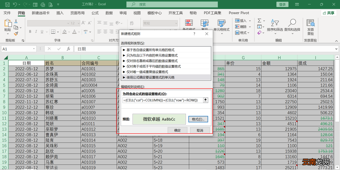Click the Copy icon in the clipboard group

click(x=16, y=28)
